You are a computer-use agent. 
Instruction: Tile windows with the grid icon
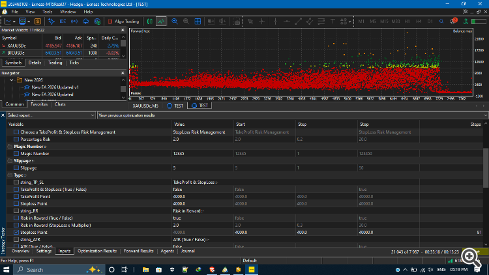point(198,22)
